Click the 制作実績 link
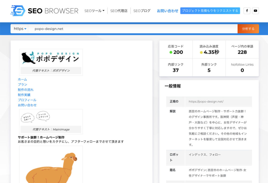Viewport: 268px width, 183px height. pyautogui.click(x=24, y=95)
